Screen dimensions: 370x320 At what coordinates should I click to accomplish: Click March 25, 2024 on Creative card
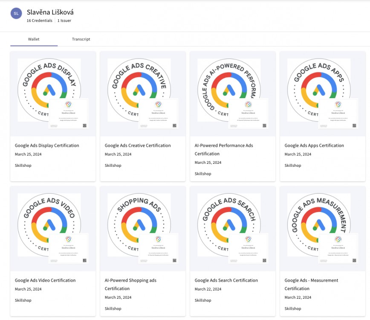point(118,154)
